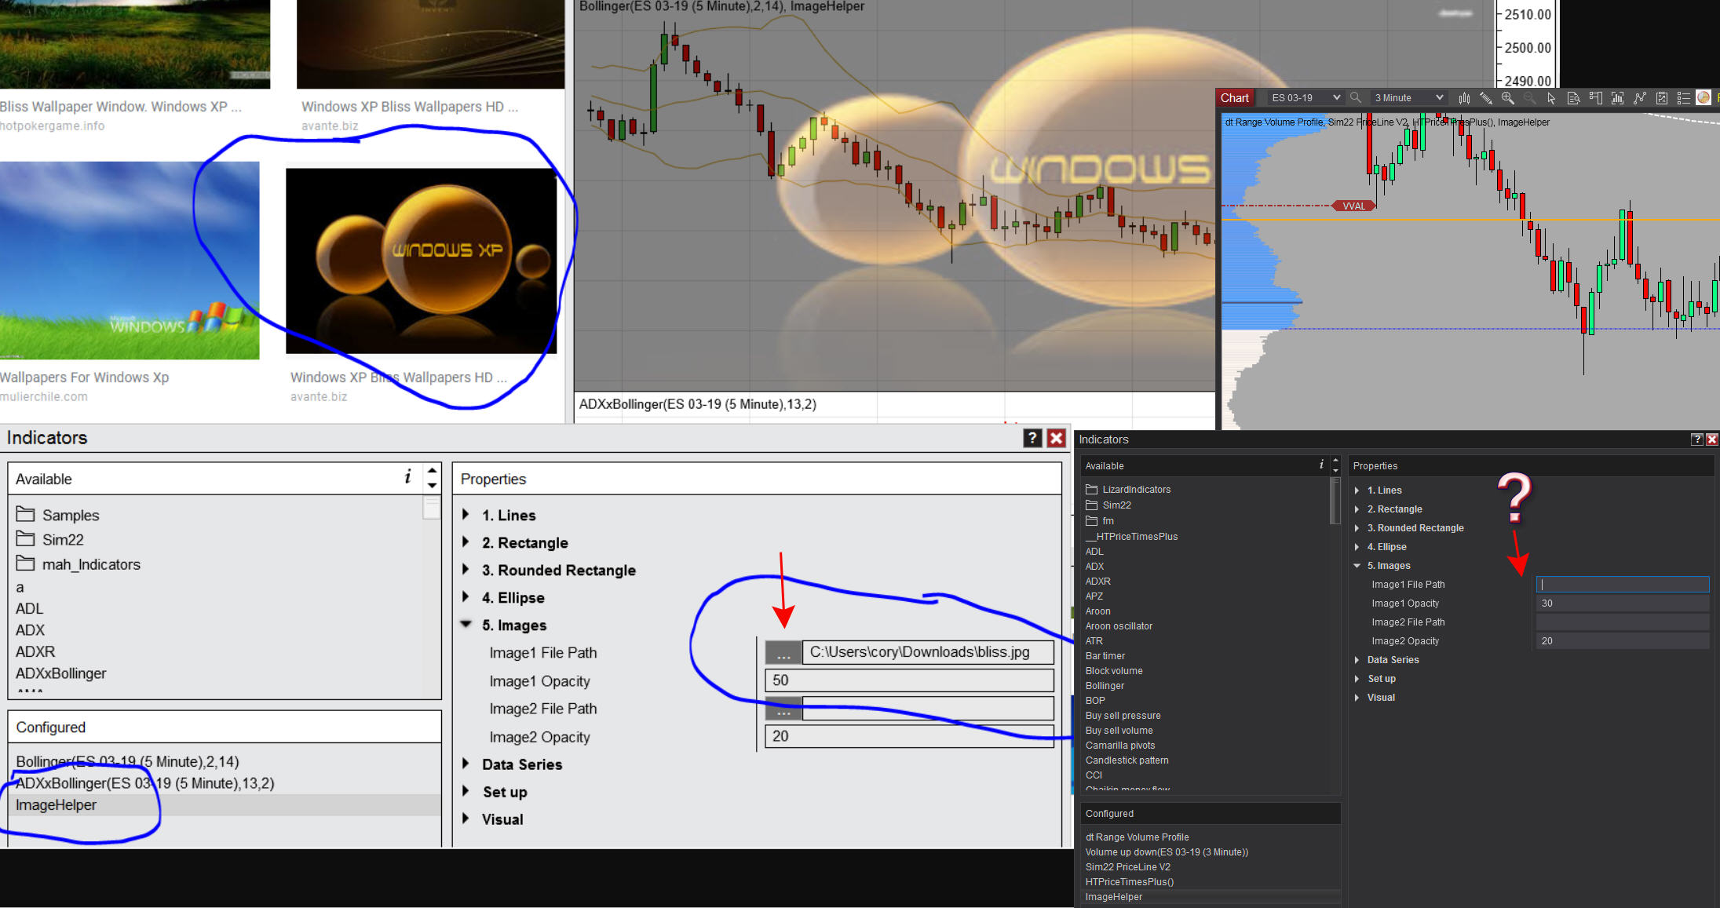Open the strategies line-graph toolbar icon
Screen dimensions: 1720x908
(1639, 98)
